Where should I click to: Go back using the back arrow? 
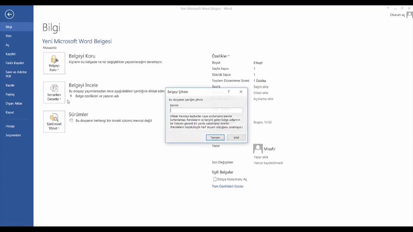coord(9,14)
